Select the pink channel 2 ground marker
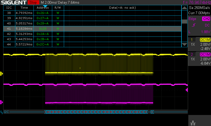The height and width of the screenshot is (126, 211). tap(1, 102)
